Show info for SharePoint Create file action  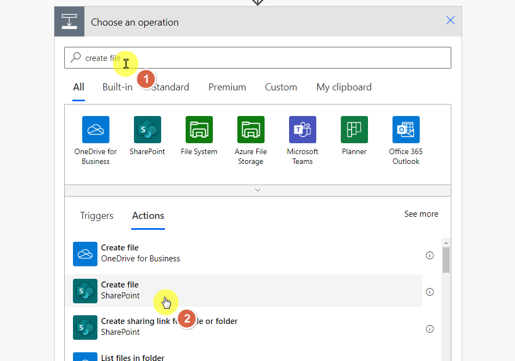click(x=430, y=292)
